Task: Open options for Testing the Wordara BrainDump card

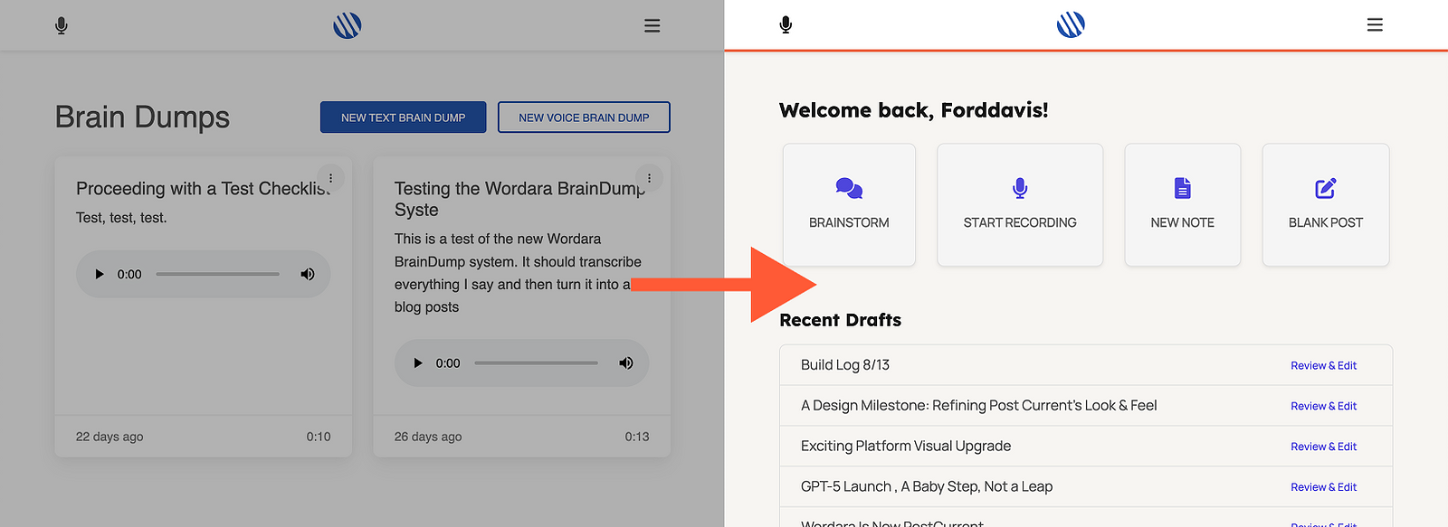Action: [x=649, y=178]
